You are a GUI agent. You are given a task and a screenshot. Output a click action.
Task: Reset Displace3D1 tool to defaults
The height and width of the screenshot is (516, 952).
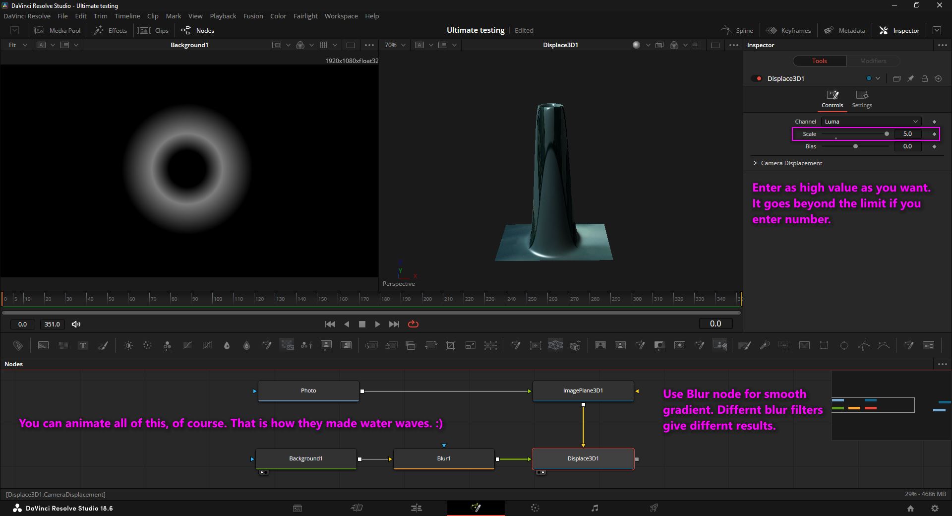point(938,78)
